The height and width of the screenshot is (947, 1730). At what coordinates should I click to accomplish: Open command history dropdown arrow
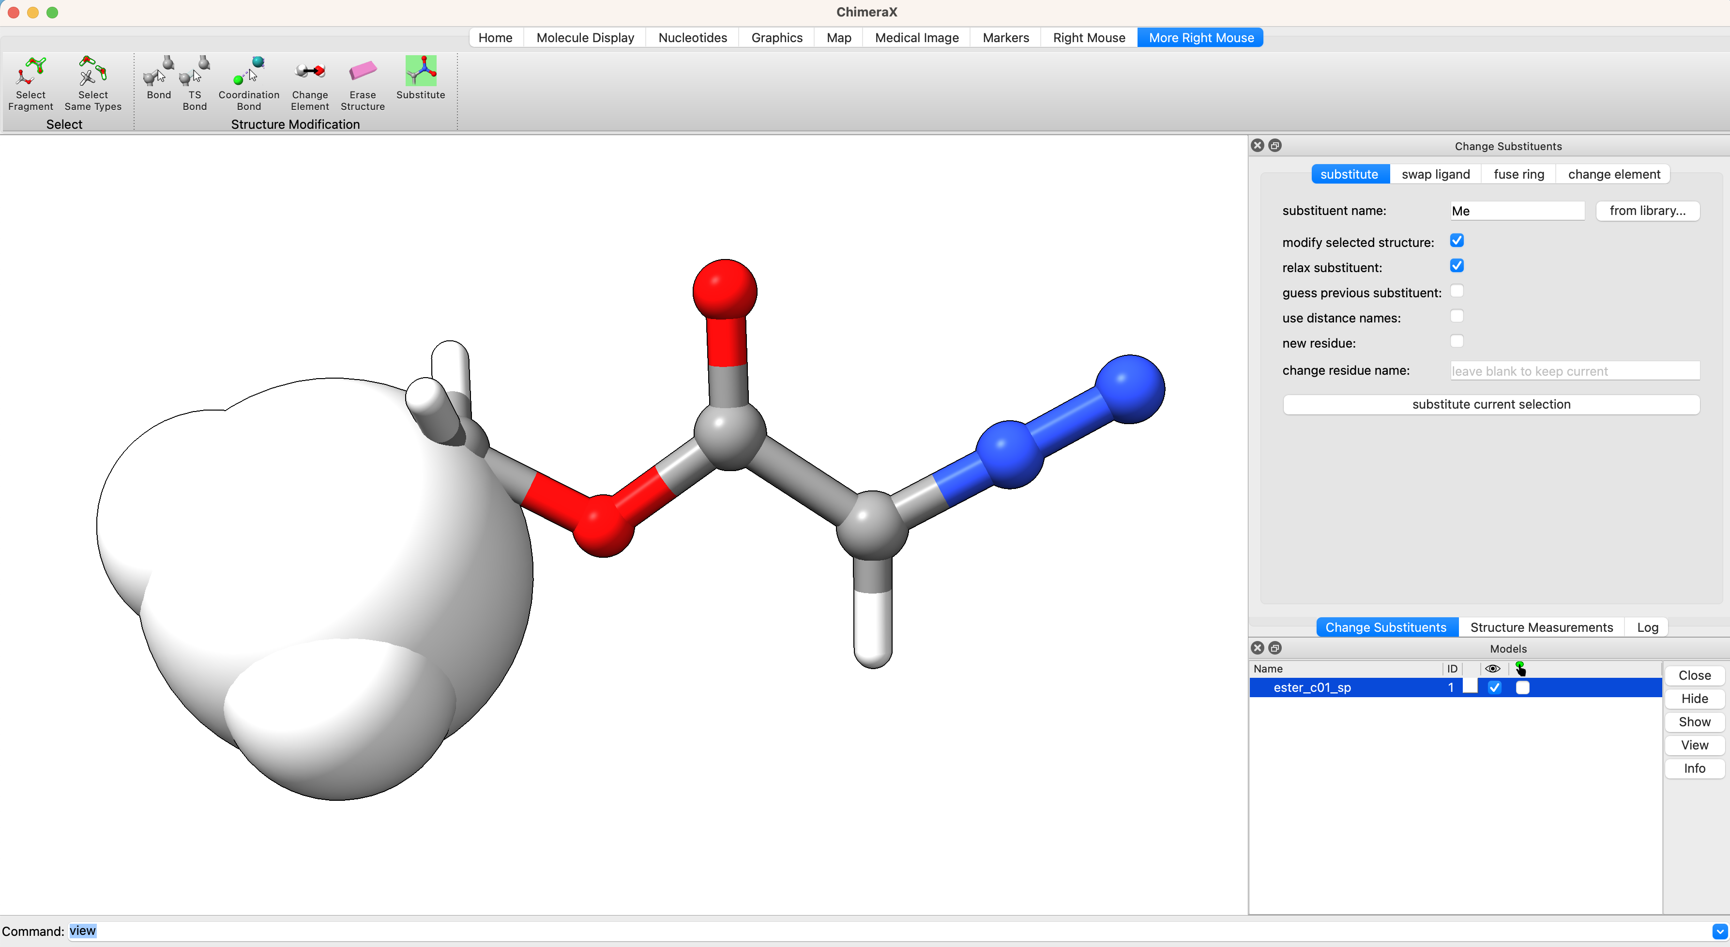pyautogui.click(x=1719, y=932)
